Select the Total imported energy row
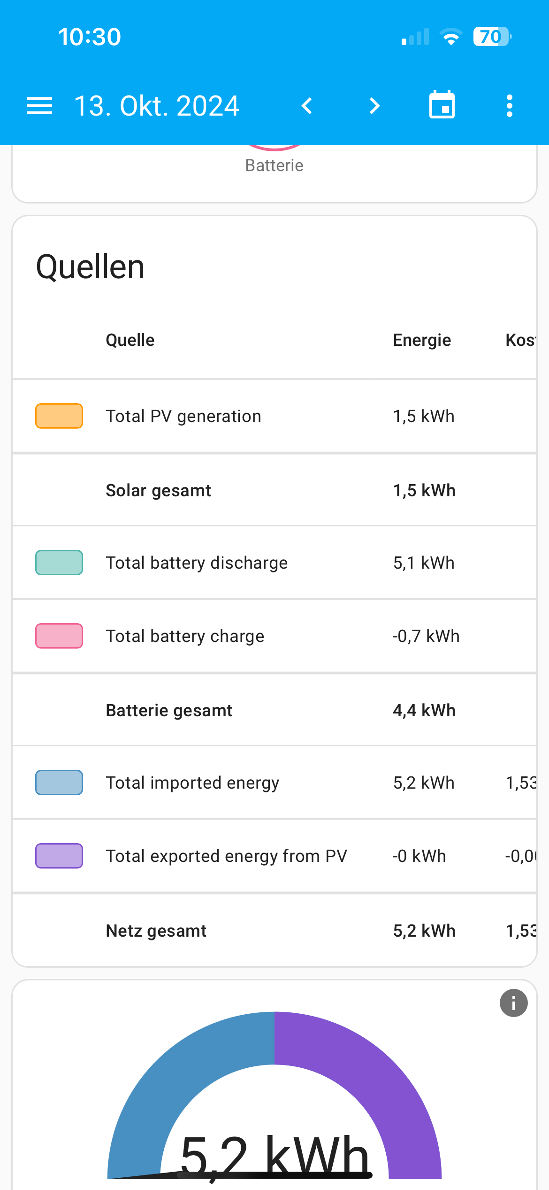Screen dimensions: 549x1190 (x=192, y=783)
